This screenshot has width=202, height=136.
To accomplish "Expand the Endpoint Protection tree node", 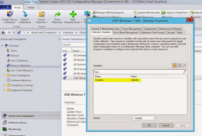I will 4,90.
